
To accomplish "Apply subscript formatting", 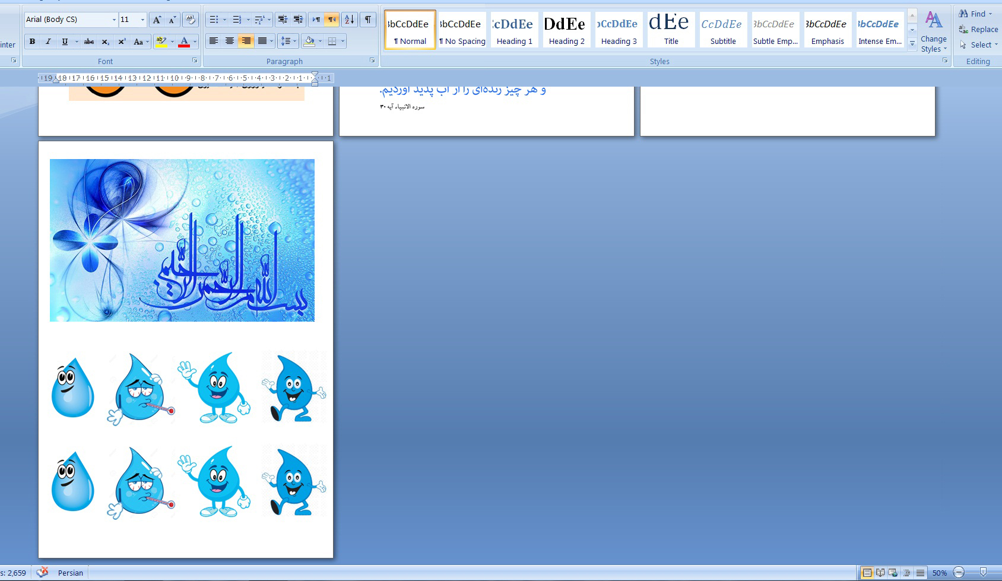I will [x=105, y=42].
